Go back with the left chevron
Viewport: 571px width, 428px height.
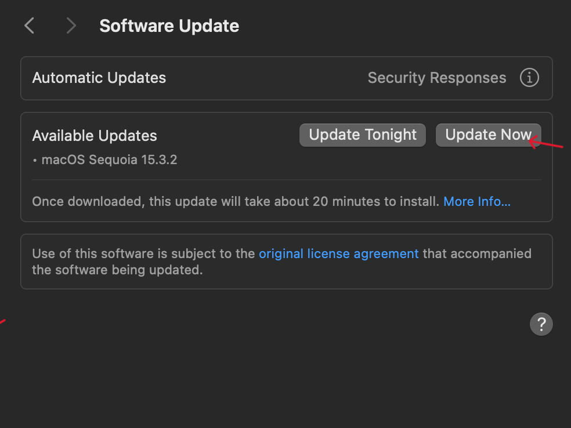pos(29,26)
